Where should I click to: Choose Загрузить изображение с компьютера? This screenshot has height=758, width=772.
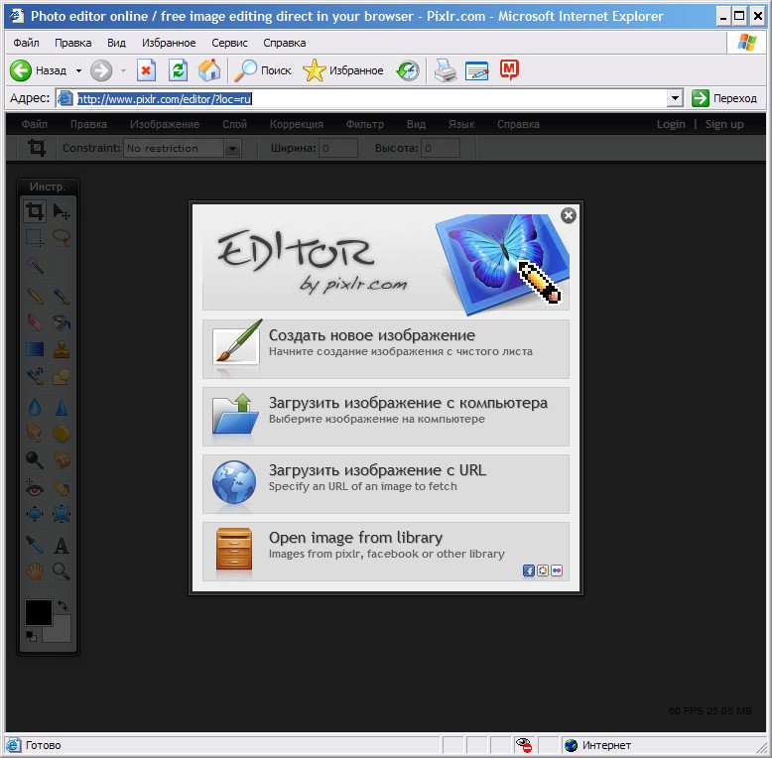pos(386,417)
